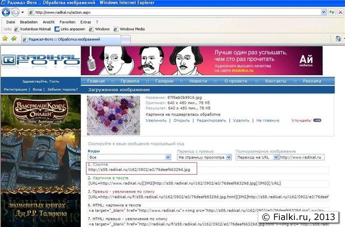
Task: Click the Radikal Foto logo
Action: 40,60
